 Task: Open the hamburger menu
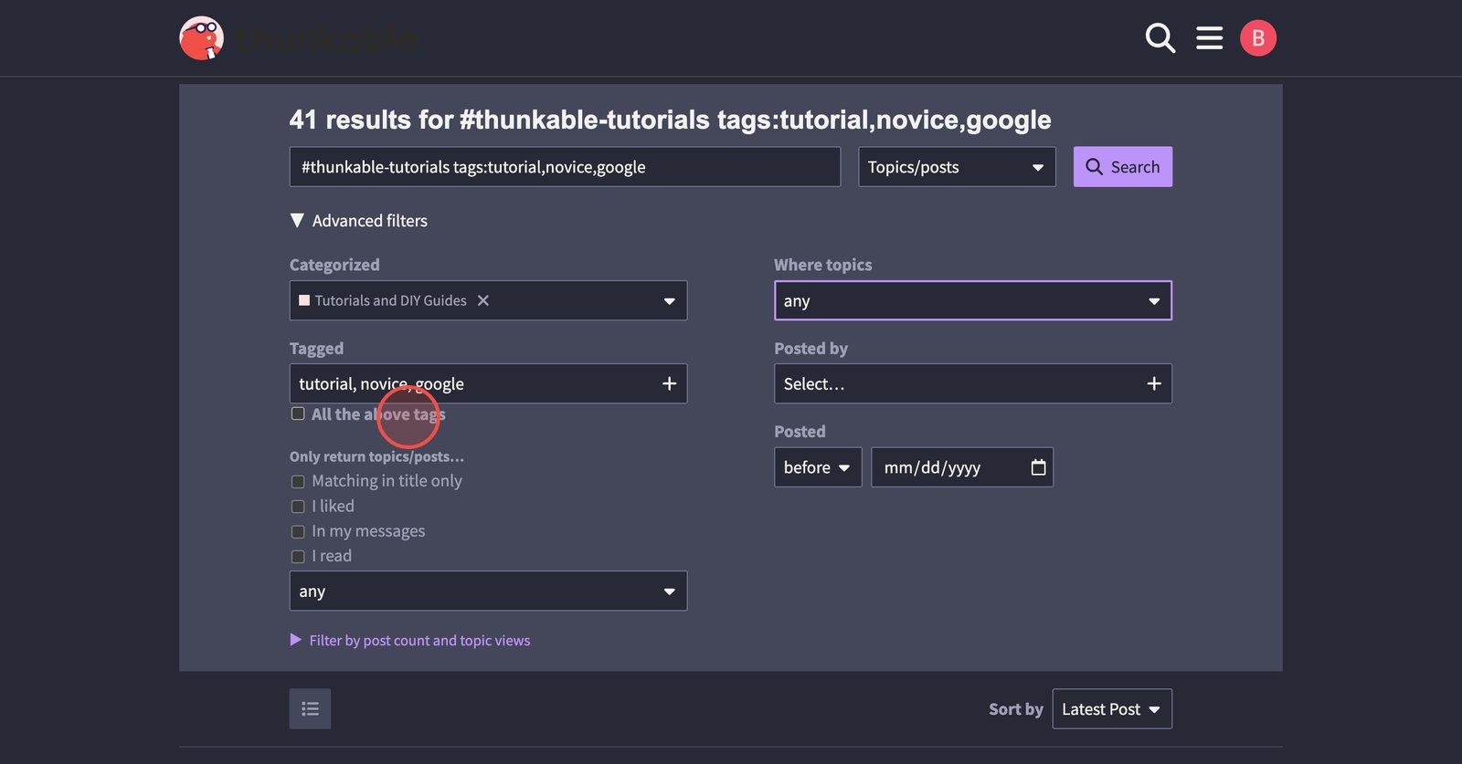(1209, 38)
